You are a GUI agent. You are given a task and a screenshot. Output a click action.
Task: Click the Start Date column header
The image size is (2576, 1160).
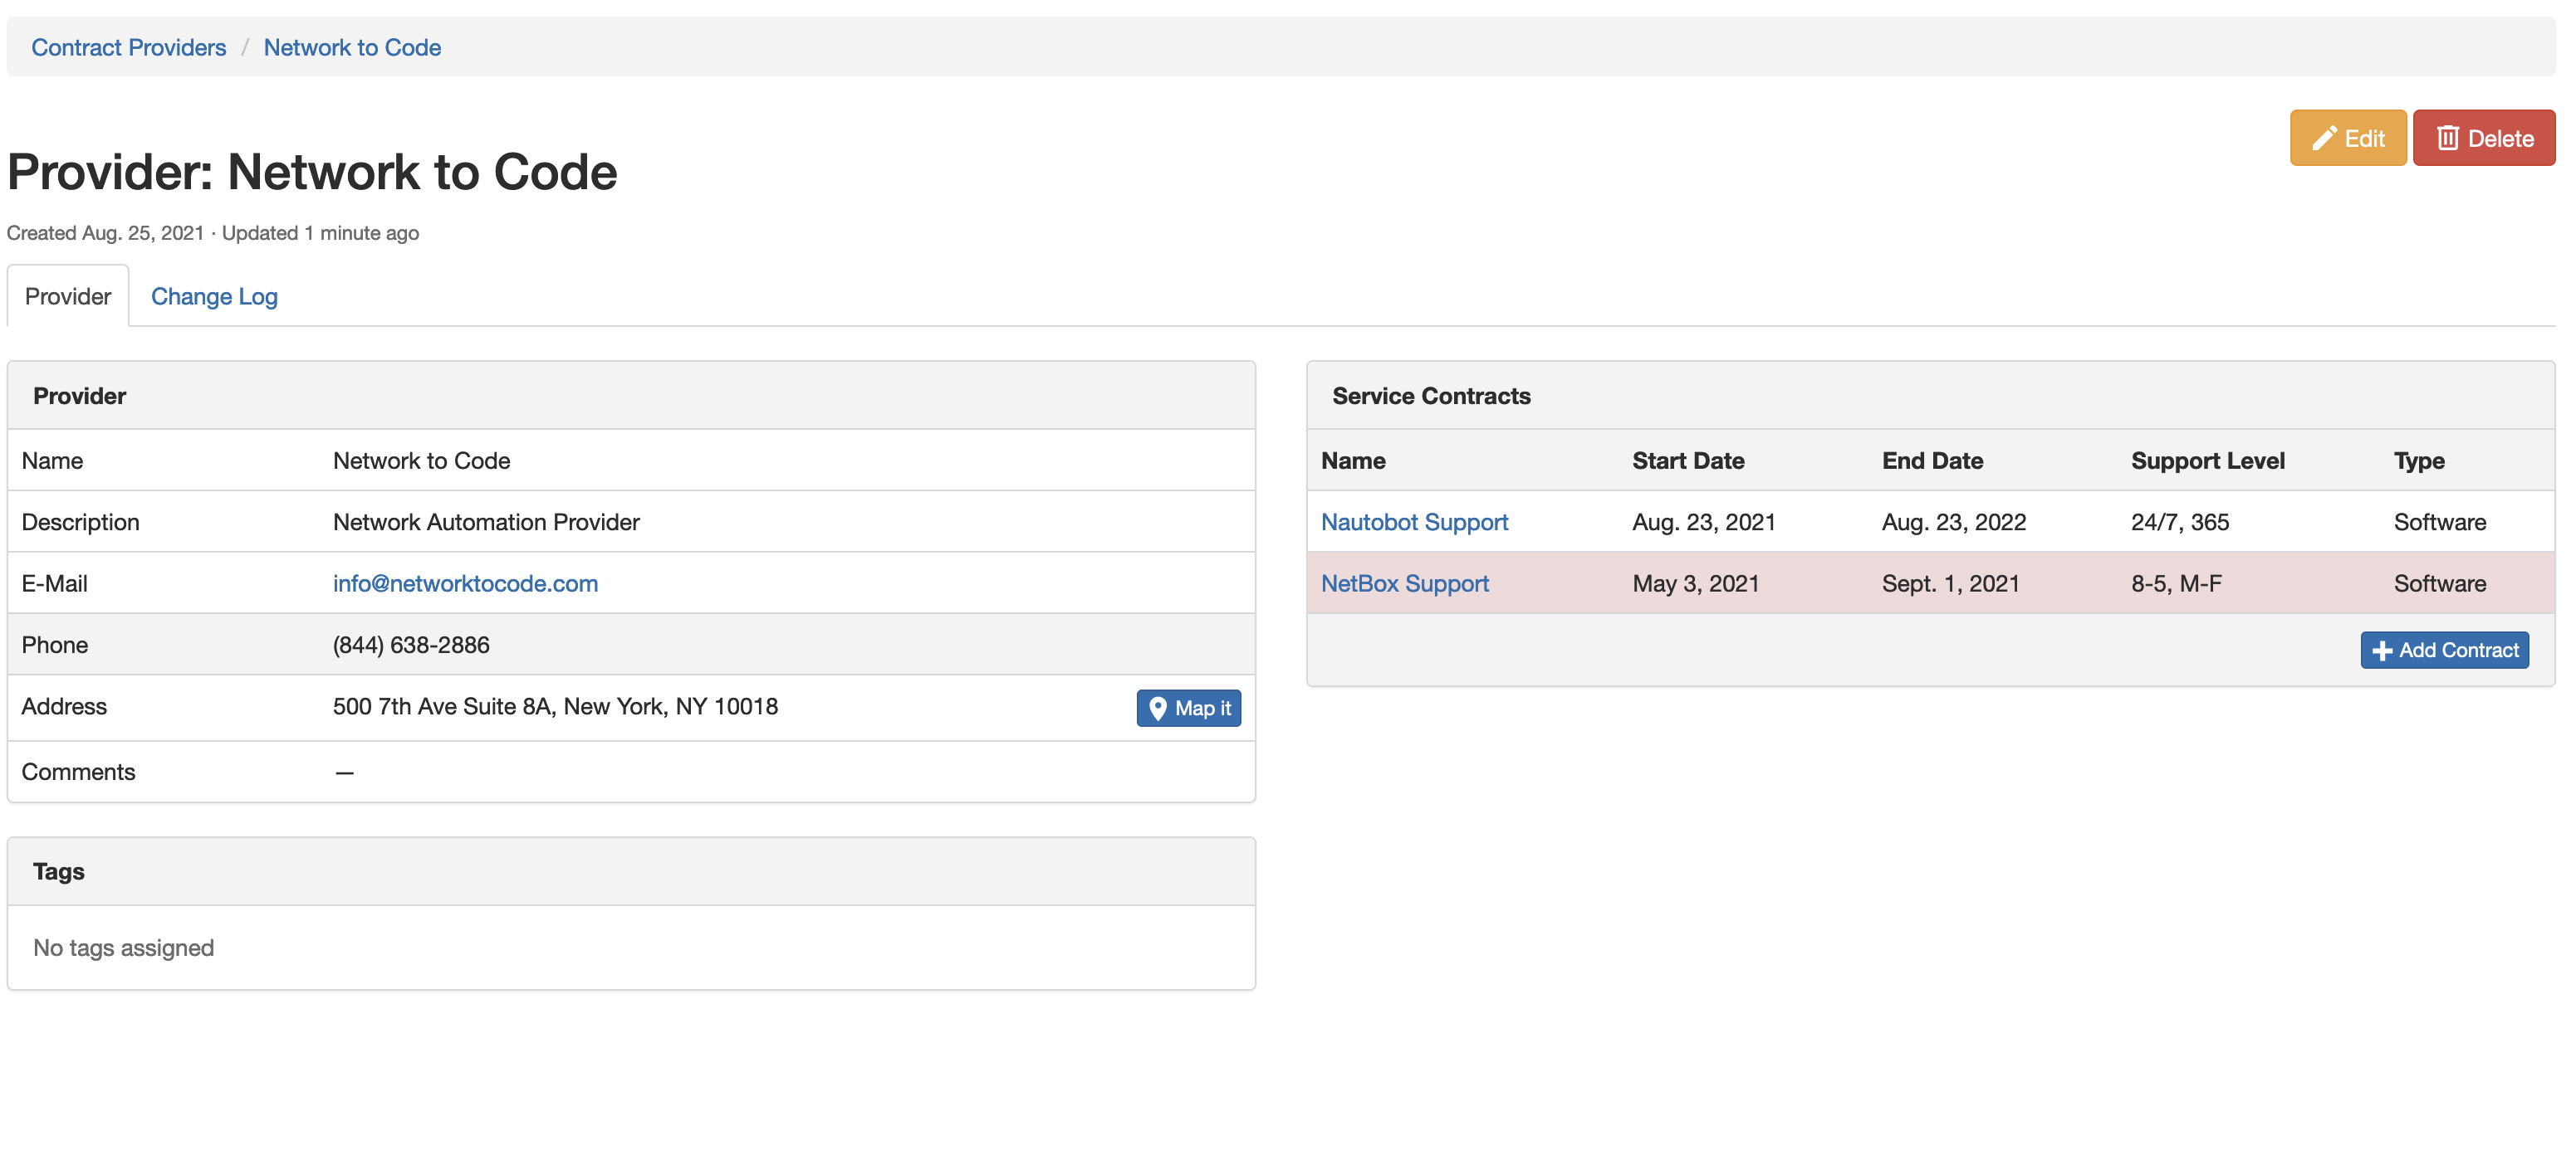pyautogui.click(x=1687, y=461)
